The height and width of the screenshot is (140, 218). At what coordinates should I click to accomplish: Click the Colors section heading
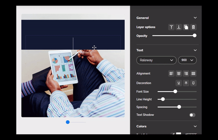141,126
